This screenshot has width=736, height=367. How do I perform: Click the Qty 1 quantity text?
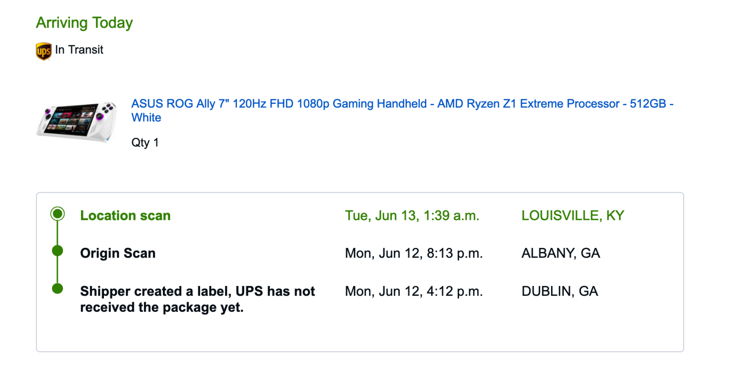point(145,143)
